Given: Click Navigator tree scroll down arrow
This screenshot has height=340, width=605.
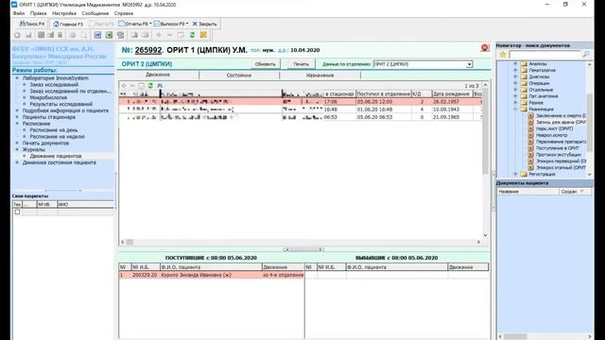Looking at the screenshot, I should (x=589, y=175).
